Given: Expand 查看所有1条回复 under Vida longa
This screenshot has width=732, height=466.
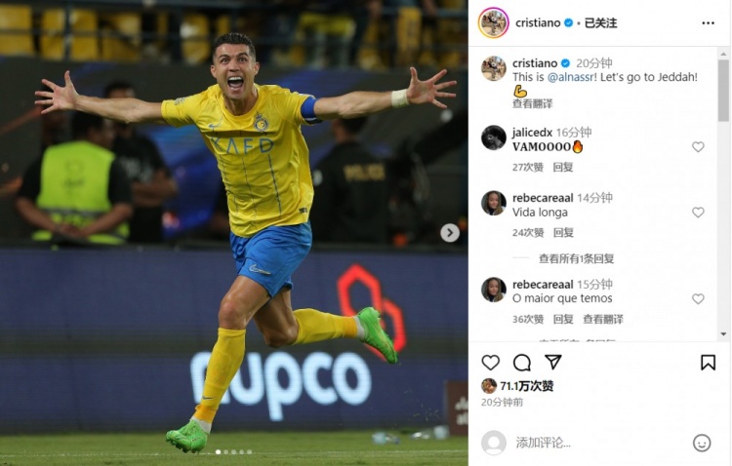Looking at the screenshot, I should (576, 258).
